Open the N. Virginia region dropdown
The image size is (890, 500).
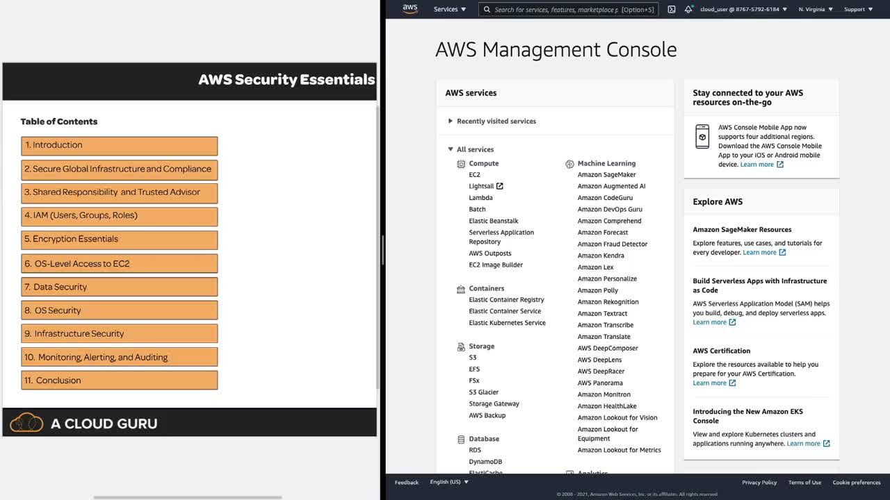(816, 10)
